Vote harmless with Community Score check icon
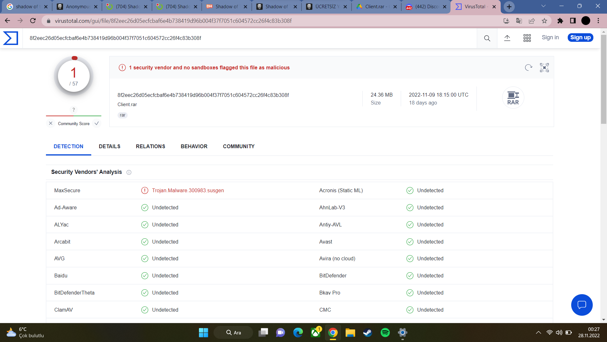The image size is (607, 342). (x=97, y=123)
